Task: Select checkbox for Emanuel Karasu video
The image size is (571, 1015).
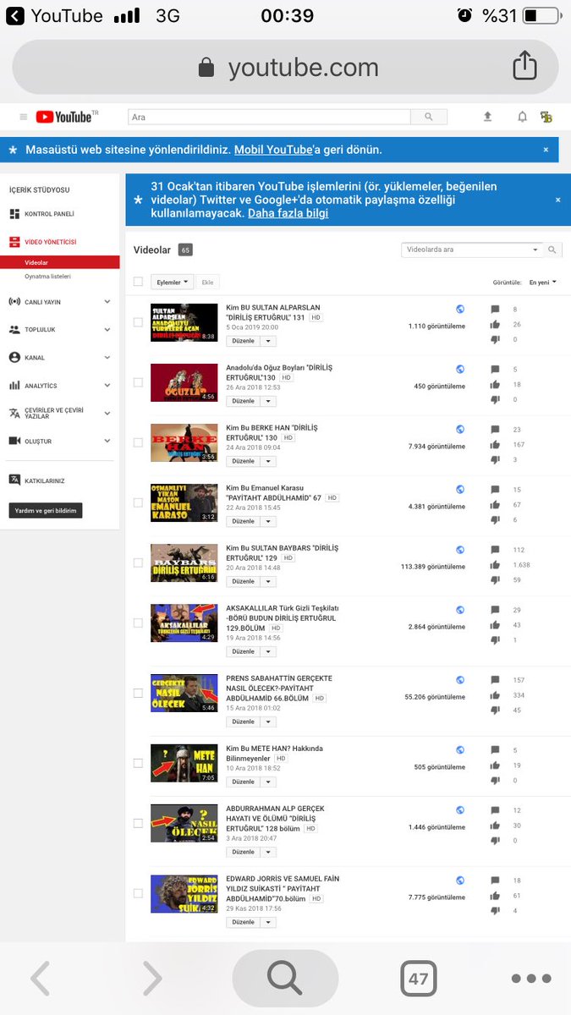Action: pyautogui.click(x=138, y=502)
